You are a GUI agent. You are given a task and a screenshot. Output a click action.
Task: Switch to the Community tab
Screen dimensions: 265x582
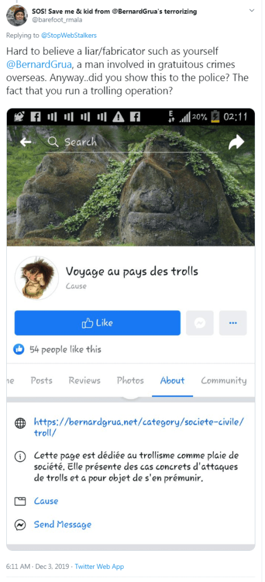click(x=224, y=381)
